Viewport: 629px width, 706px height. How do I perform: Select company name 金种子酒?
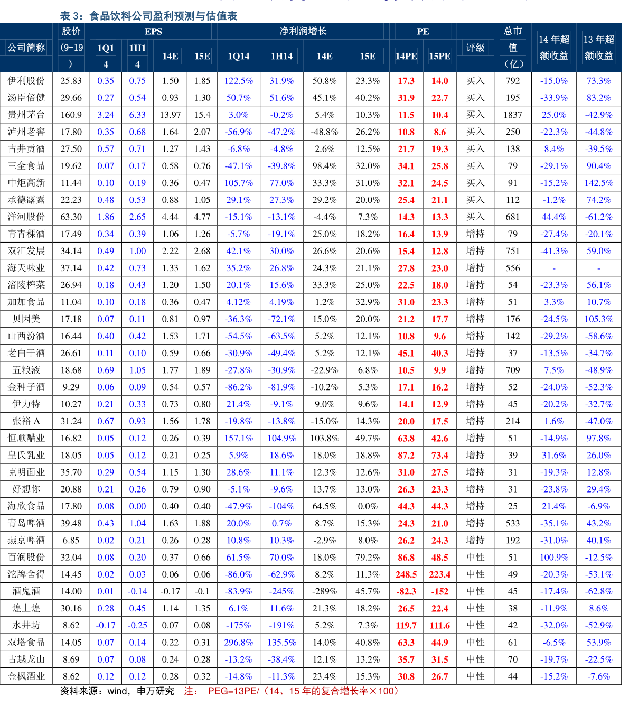pyautogui.click(x=26, y=387)
